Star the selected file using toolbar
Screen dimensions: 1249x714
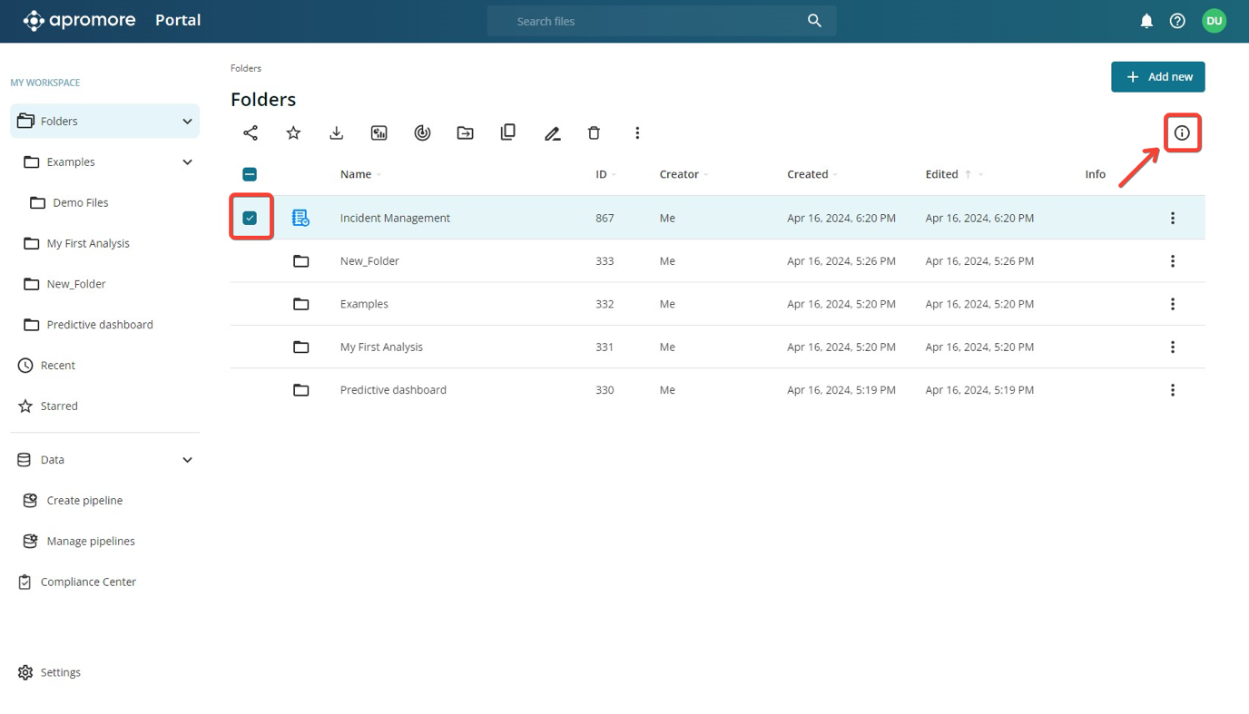pos(293,133)
